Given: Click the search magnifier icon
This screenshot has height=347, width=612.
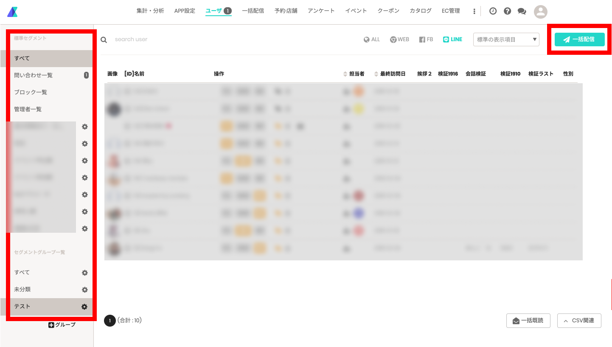Looking at the screenshot, I should (x=104, y=39).
